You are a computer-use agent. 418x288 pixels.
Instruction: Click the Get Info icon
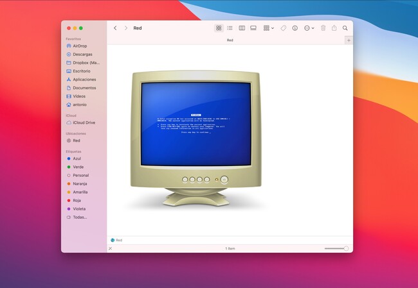pos(295,28)
